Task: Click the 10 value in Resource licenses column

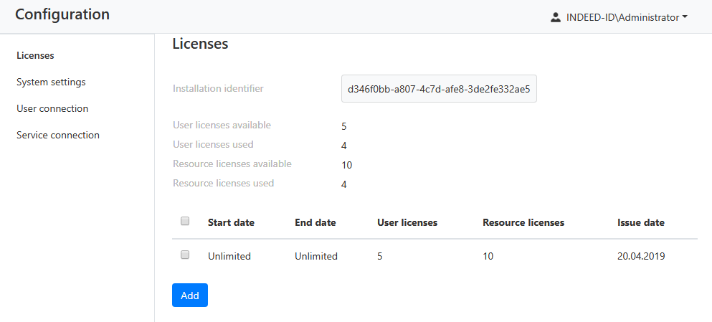Action: point(488,256)
